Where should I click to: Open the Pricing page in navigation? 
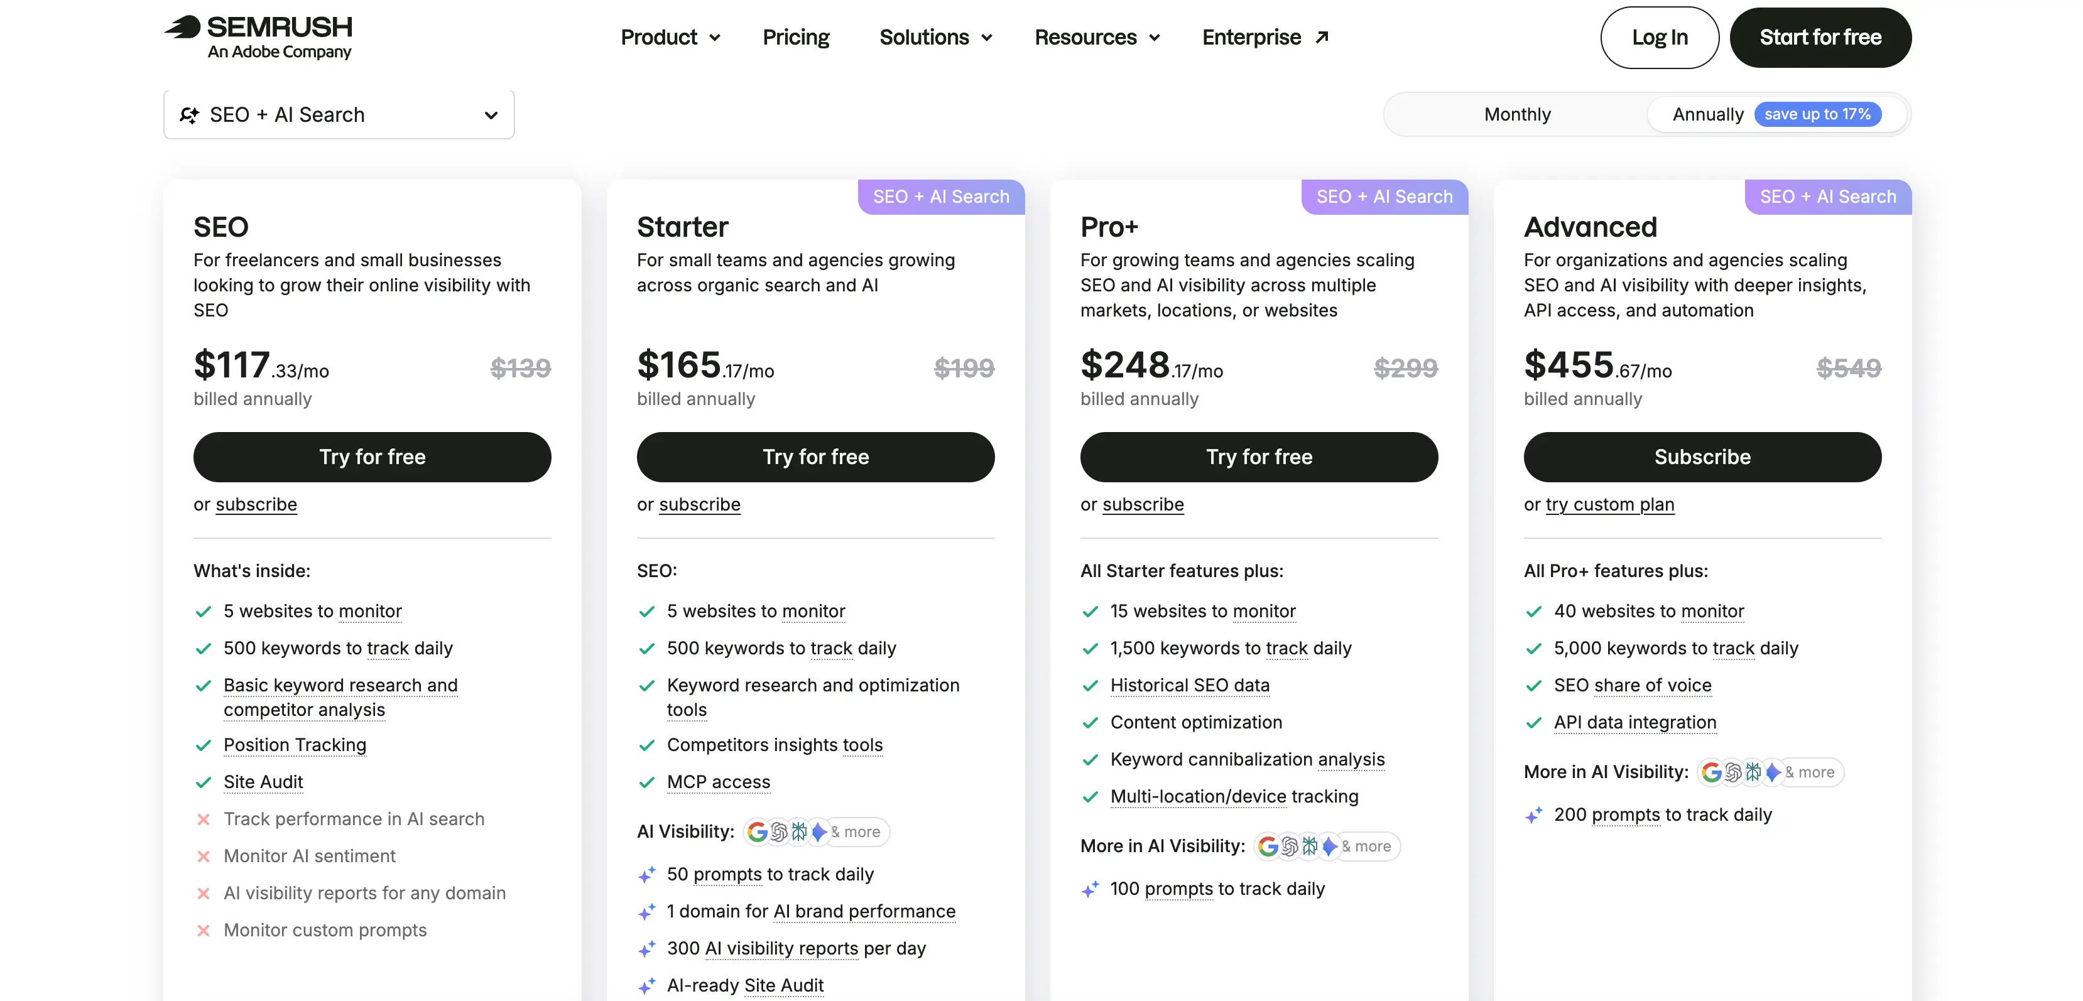point(796,37)
